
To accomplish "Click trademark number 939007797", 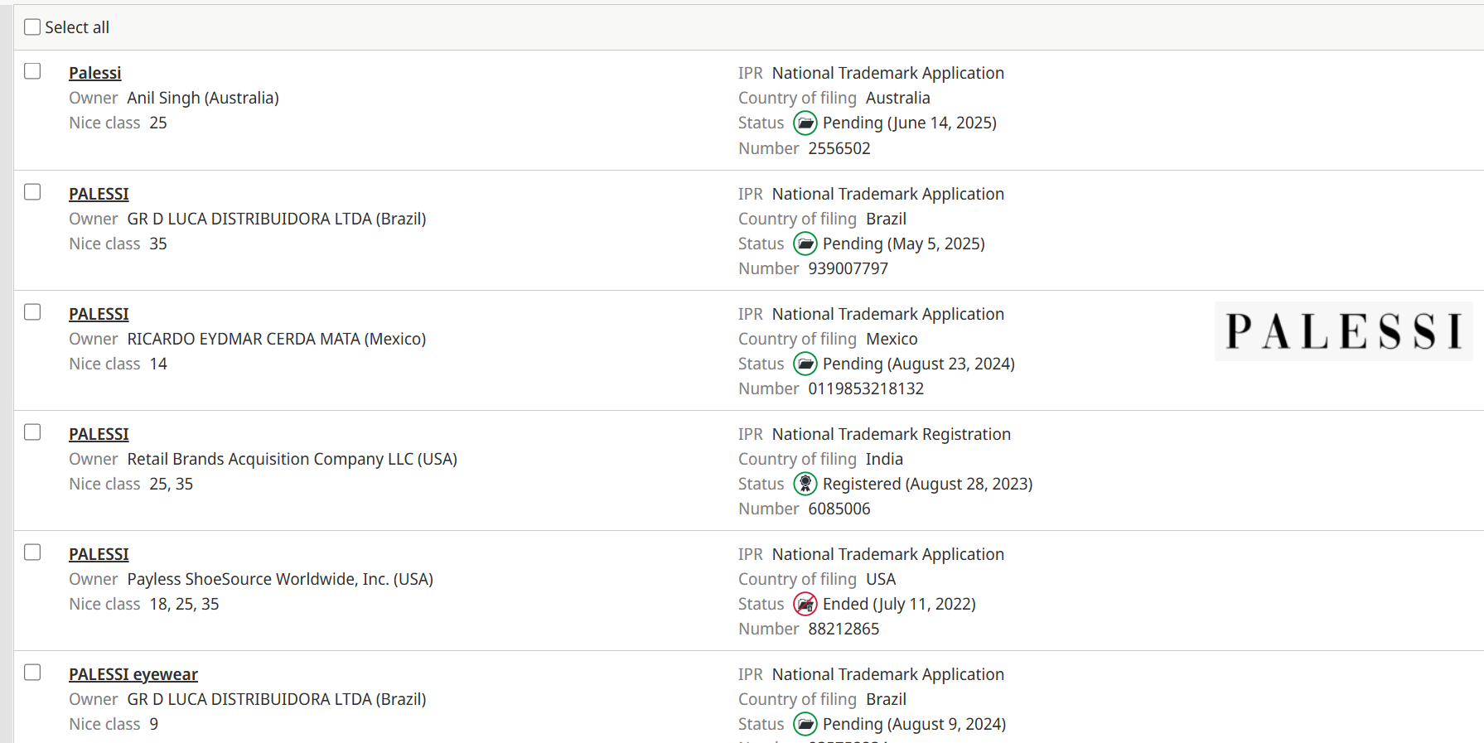I will pos(848,268).
